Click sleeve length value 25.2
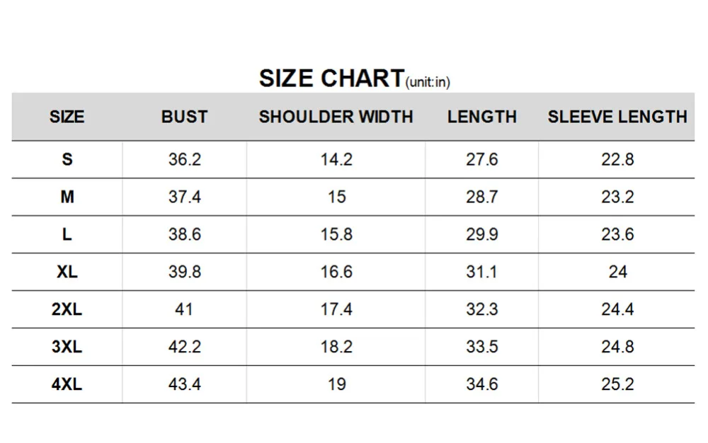The height and width of the screenshot is (443, 708). pyautogui.click(x=617, y=384)
